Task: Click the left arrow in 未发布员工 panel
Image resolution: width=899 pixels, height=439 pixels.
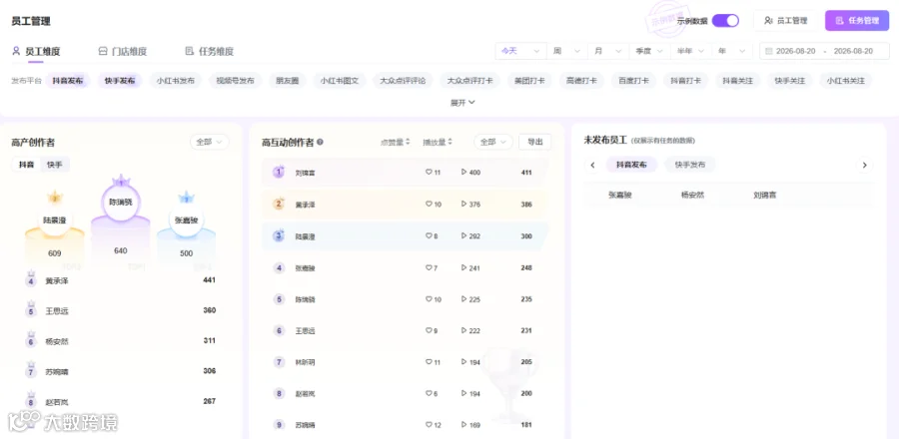Action: point(592,166)
